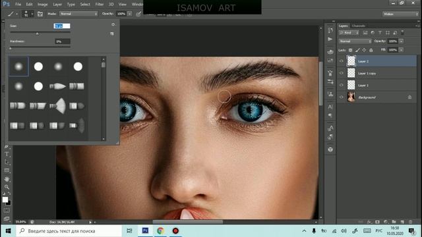Filter layers by shape layers
Screen dimensions: 422x237
click(x=388, y=33)
